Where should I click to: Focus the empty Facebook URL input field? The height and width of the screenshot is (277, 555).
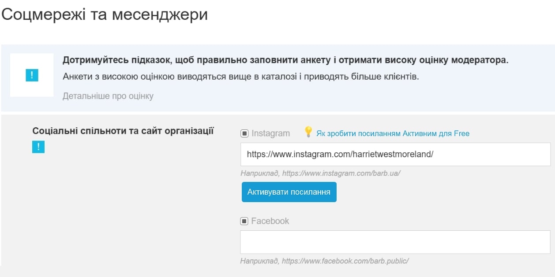[x=395, y=242]
